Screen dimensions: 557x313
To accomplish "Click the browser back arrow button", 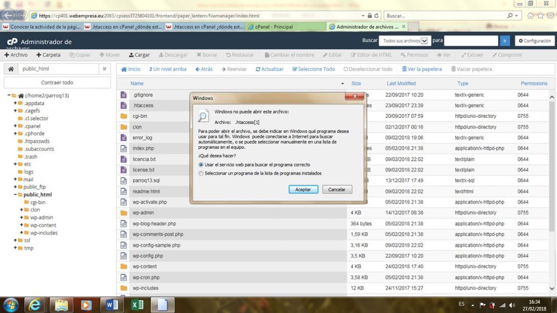I will point(8,15).
